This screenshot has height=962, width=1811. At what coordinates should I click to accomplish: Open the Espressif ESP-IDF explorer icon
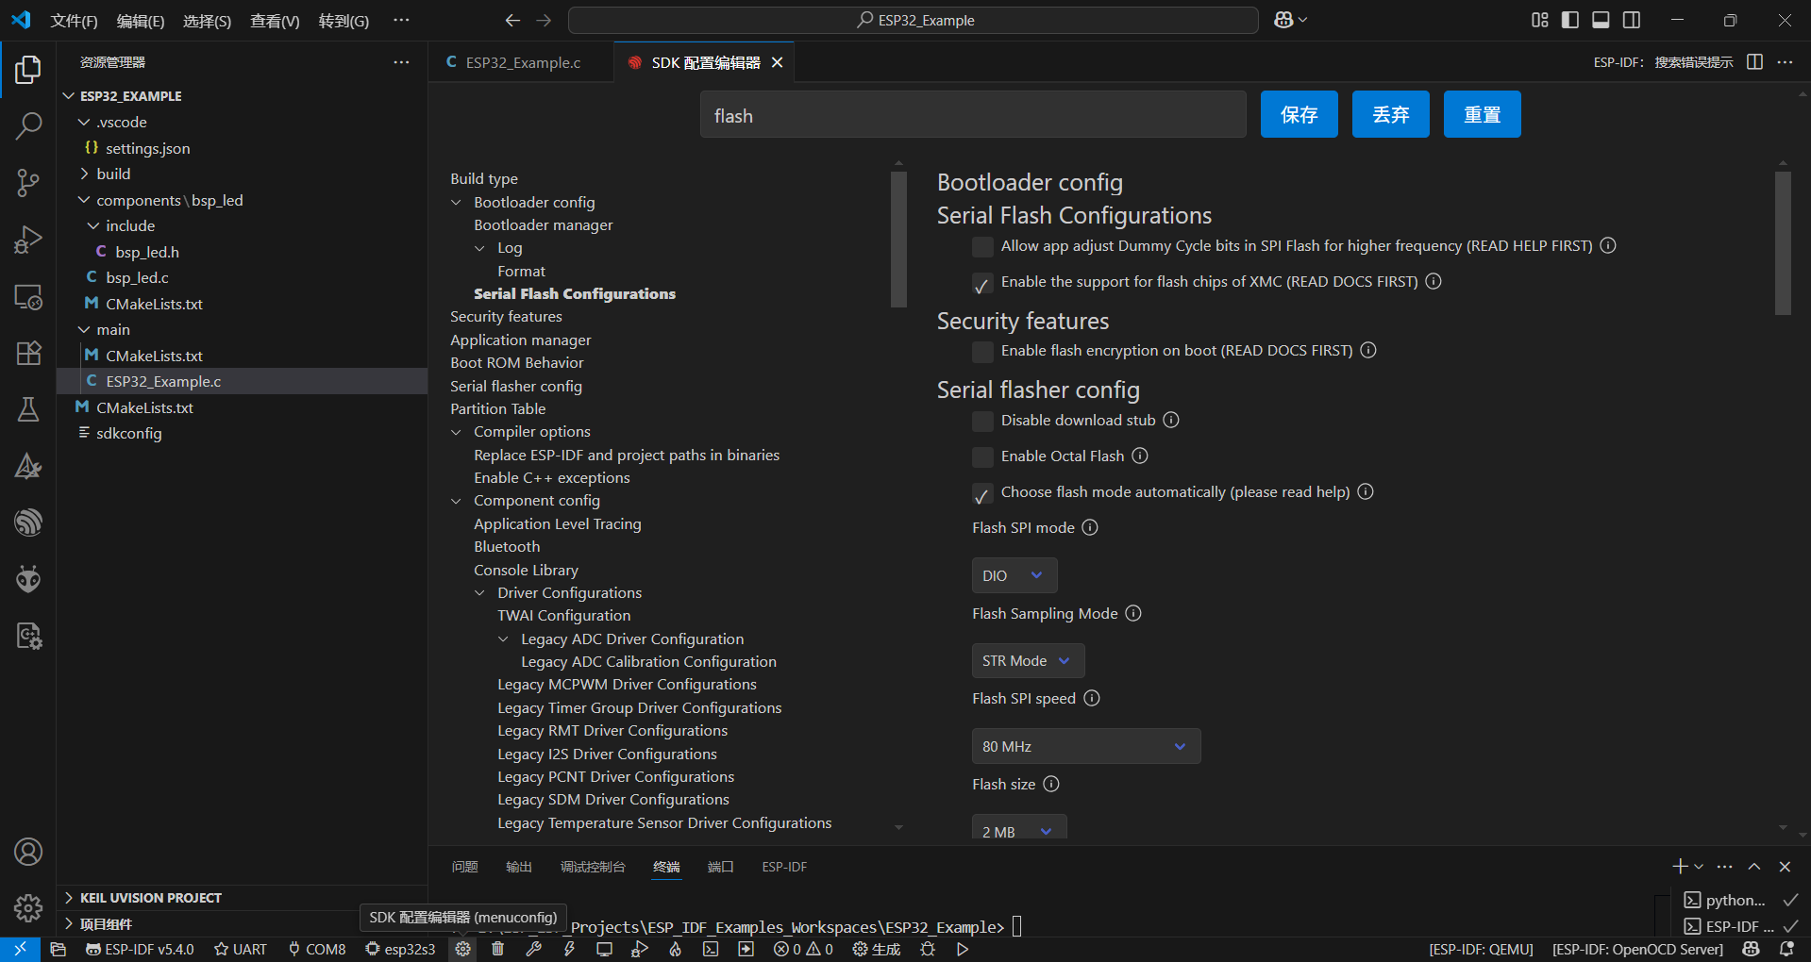point(28,522)
